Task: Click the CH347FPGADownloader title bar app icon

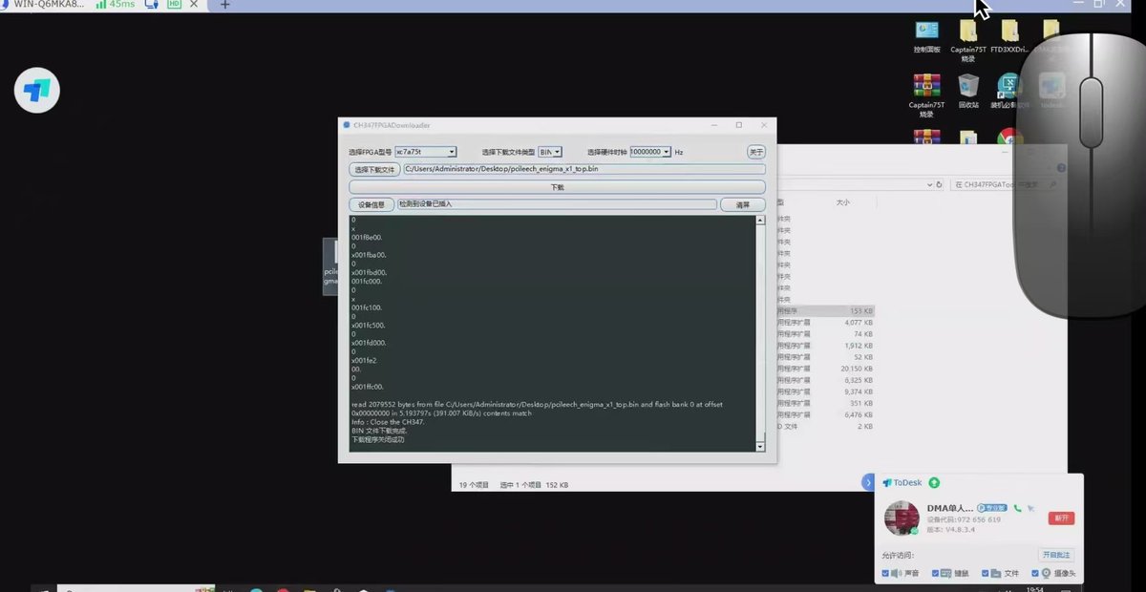Action: tap(346, 124)
